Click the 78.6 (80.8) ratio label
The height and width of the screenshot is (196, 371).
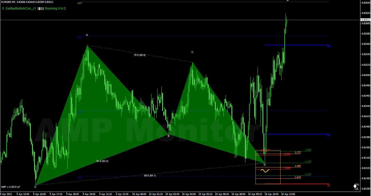click(x=140, y=55)
